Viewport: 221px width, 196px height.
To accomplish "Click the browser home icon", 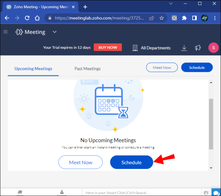I will (37, 18).
